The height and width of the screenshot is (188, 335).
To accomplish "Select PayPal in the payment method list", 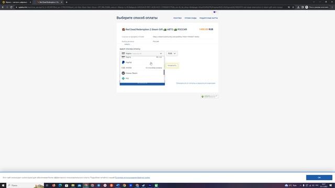I will tap(142, 63).
